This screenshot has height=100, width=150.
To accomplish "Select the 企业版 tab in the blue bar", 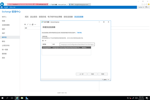I will click(6, 7).
